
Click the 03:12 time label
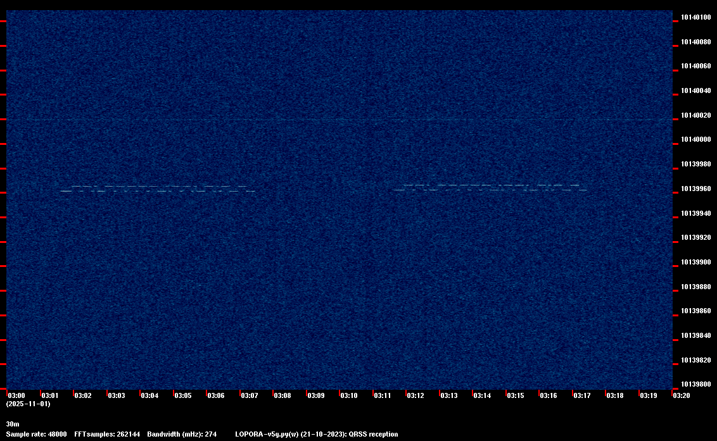tap(416, 395)
